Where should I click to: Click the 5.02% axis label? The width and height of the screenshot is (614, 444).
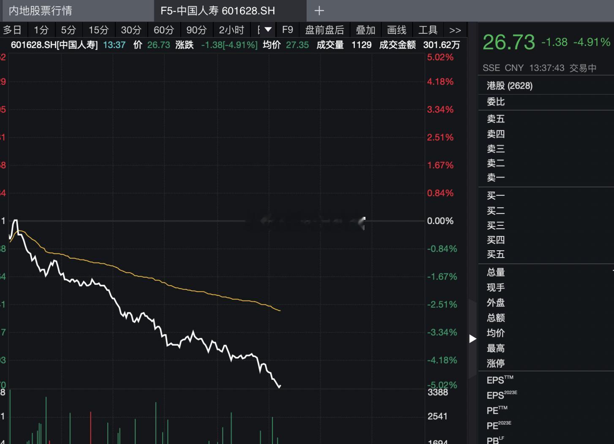coord(440,57)
